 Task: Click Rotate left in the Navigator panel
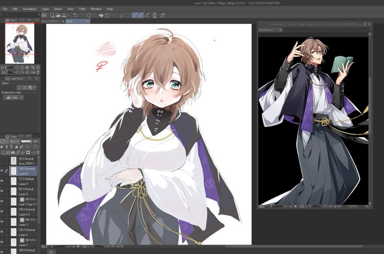coord(17,72)
